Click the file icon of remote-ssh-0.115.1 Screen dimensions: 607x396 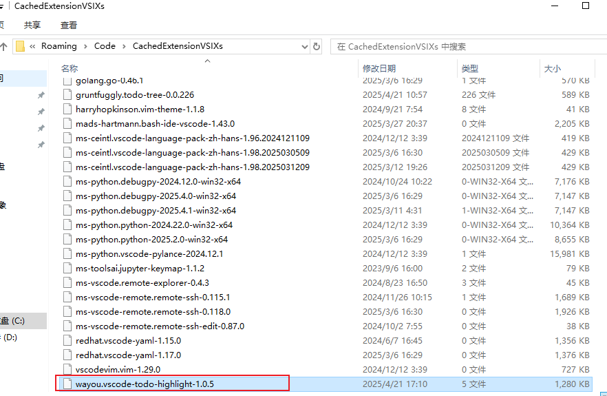pyautogui.click(x=67, y=298)
